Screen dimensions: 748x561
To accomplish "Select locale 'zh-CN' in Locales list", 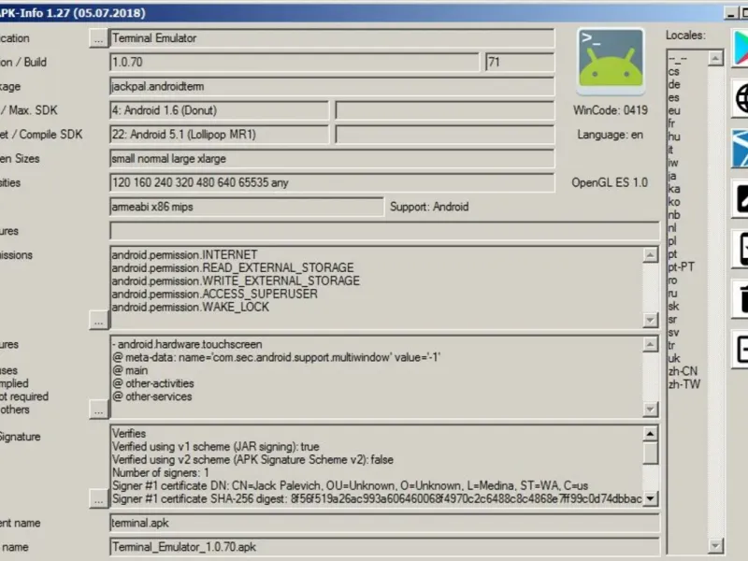I will (x=683, y=371).
